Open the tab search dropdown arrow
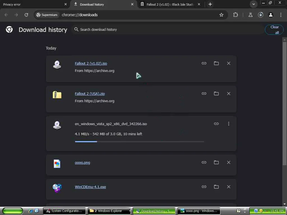The image size is (287, 215). 253,4
